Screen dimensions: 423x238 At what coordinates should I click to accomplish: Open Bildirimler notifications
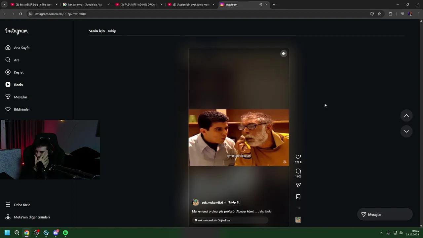(18, 109)
